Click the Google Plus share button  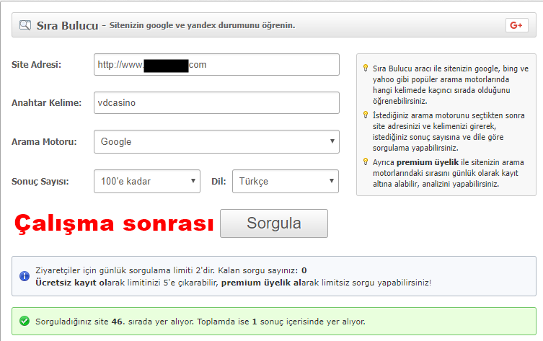[516, 25]
